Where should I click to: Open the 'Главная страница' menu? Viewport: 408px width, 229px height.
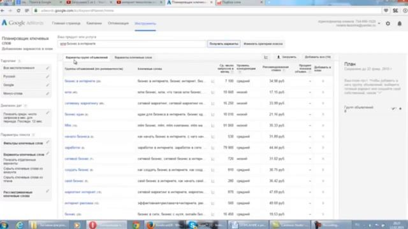pyautogui.click(x=66, y=24)
